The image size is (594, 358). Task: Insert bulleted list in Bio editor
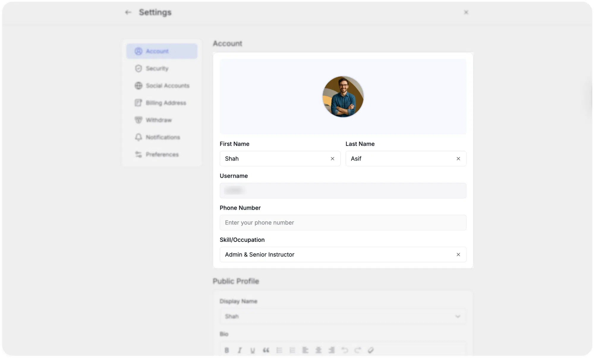click(279, 350)
